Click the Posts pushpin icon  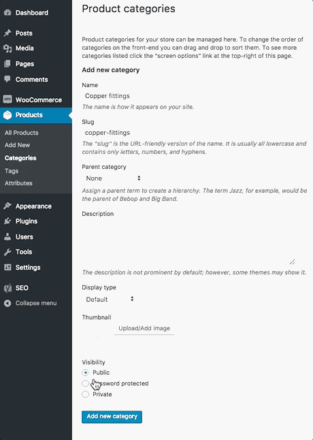pos(7,33)
